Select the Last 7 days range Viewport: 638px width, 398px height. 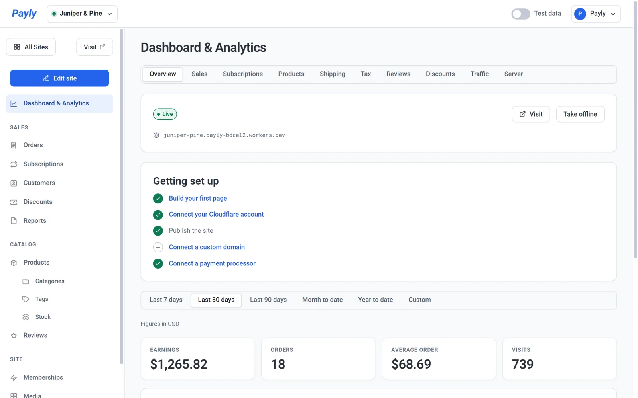(x=166, y=300)
